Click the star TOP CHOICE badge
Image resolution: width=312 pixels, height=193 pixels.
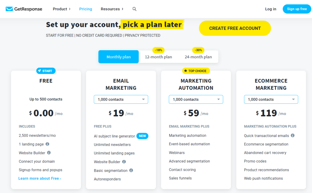click(196, 71)
